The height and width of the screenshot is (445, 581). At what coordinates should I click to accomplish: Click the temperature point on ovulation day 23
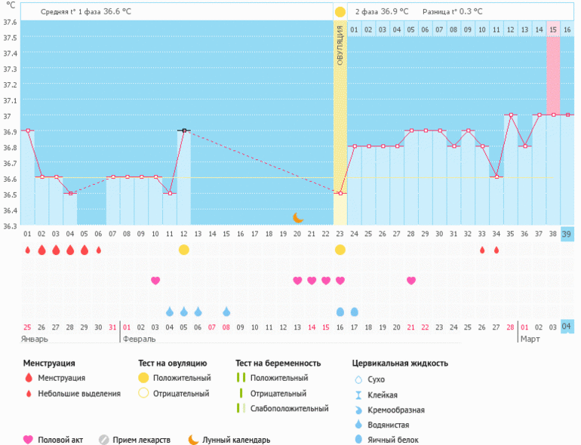tap(340, 194)
